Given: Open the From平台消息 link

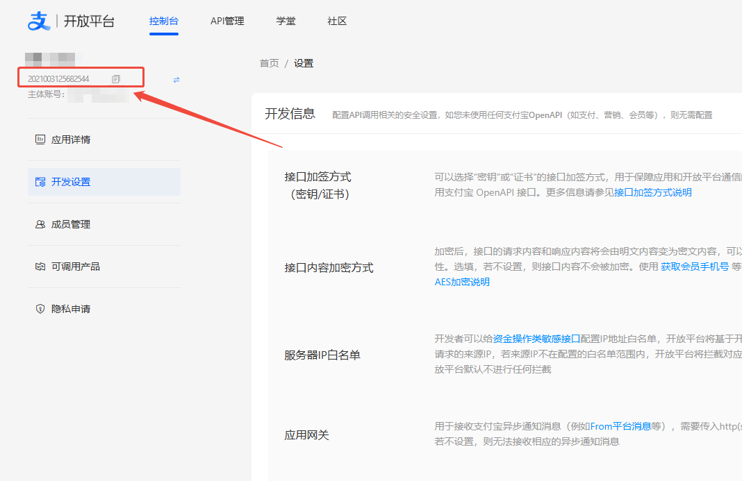Looking at the screenshot, I should coord(619,426).
